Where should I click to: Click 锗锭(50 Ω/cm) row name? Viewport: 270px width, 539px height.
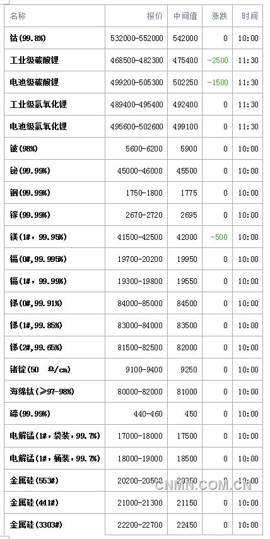click(x=40, y=369)
